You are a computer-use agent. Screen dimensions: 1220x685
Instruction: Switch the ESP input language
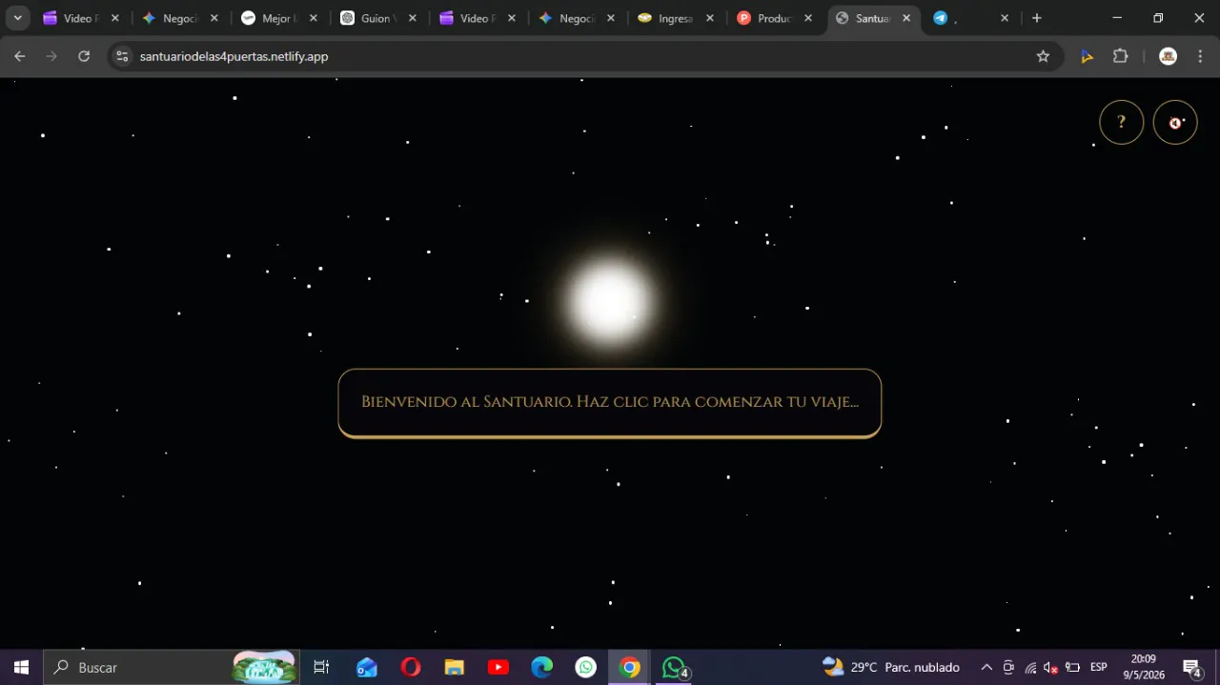(x=1099, y=667)
